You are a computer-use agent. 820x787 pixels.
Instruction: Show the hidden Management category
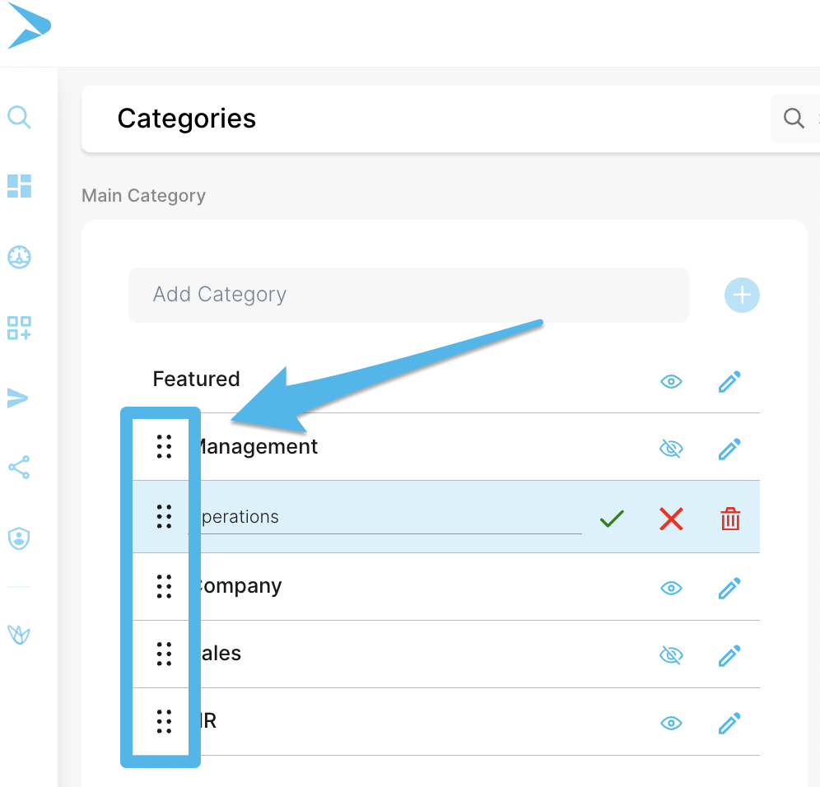(x=672, y=449)
